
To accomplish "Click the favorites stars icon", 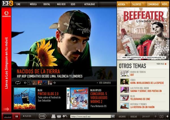I will point(65,116).
